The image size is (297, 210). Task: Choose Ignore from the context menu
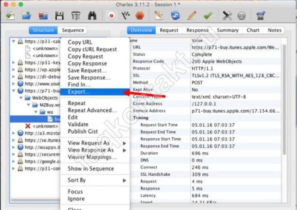point(95,199)
